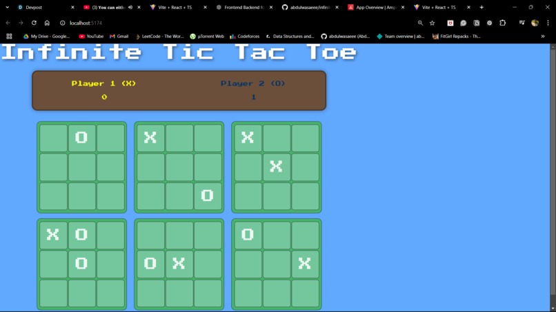Switch to the YouTube 'You can eith' tab
The width and height of the screenshot is (556, 312).
[112, 7]
